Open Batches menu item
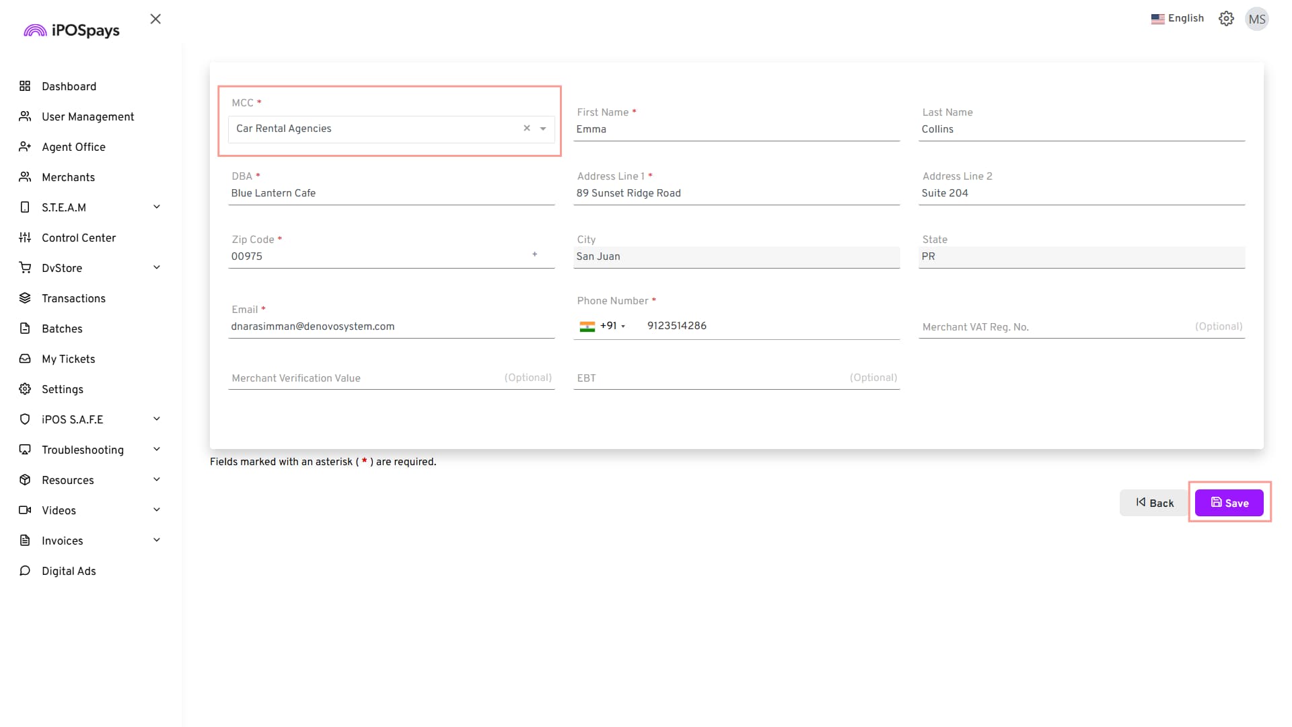Viewport: 1292px width, 727px height. tap(62, 328)
